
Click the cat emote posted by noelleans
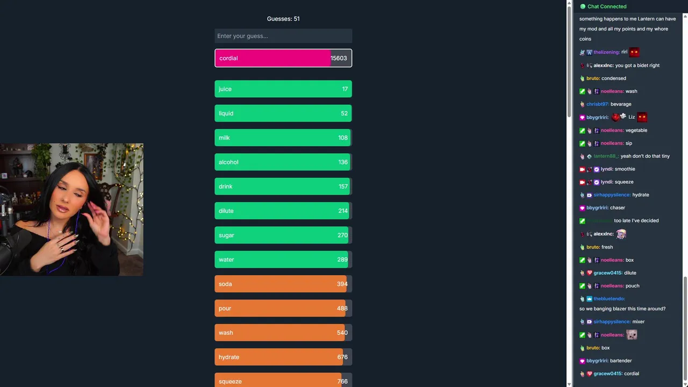pyautogui.click(x=632, y=335)
